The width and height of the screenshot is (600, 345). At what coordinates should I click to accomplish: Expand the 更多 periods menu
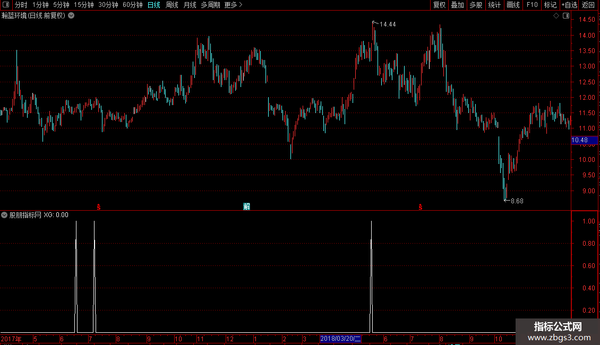point(234,5)
